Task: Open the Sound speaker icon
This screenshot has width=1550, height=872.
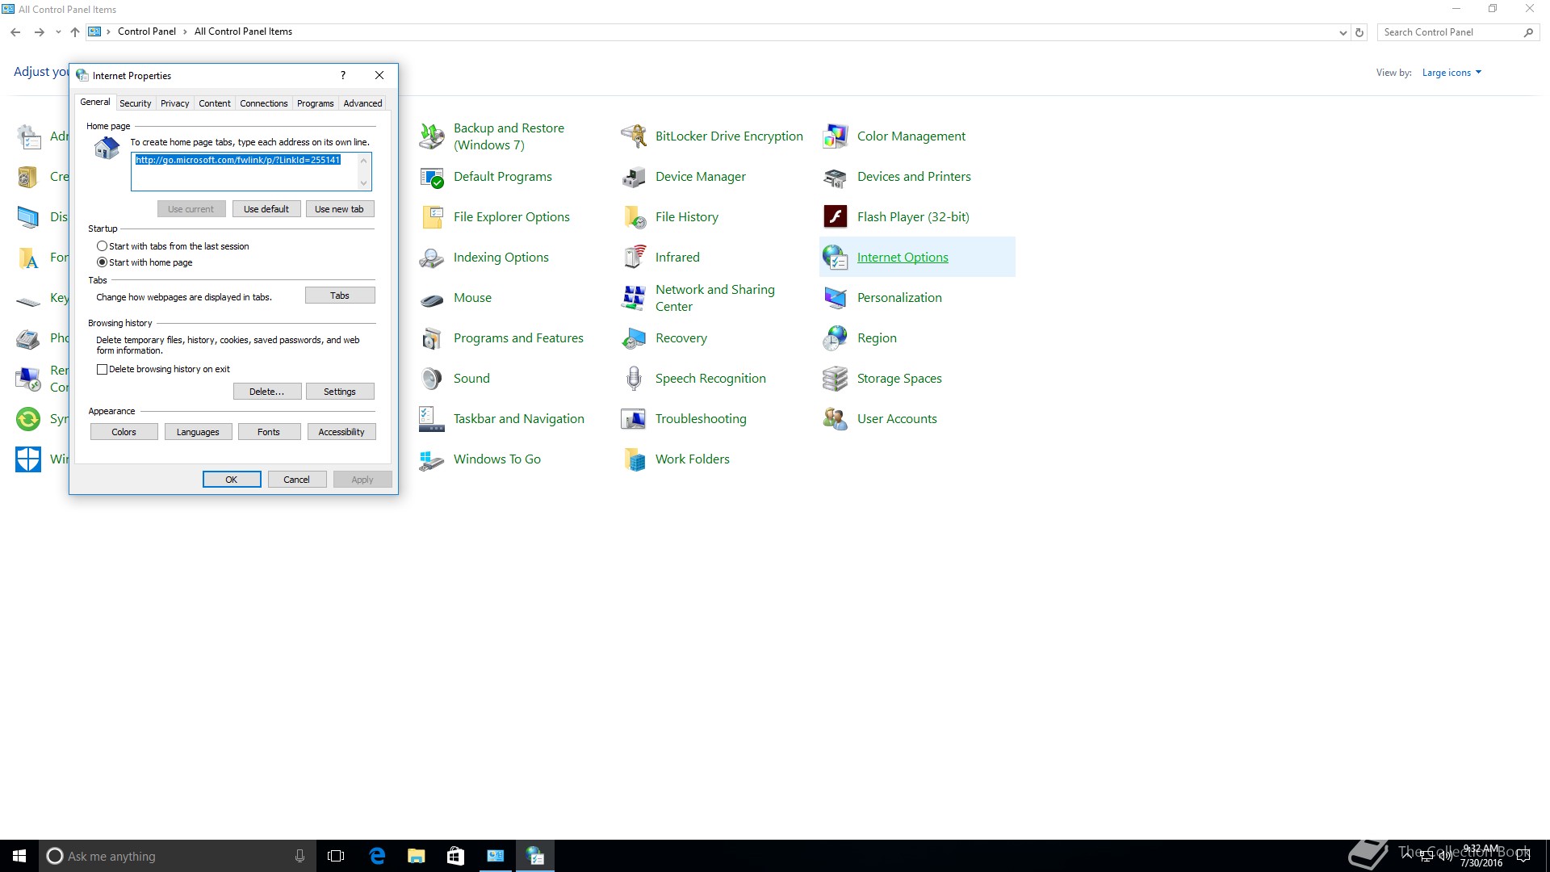Action: pyautogui.click(x=432, y=379)
